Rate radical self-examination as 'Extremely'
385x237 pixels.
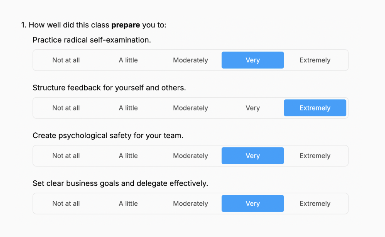click(x=315, y=60)
